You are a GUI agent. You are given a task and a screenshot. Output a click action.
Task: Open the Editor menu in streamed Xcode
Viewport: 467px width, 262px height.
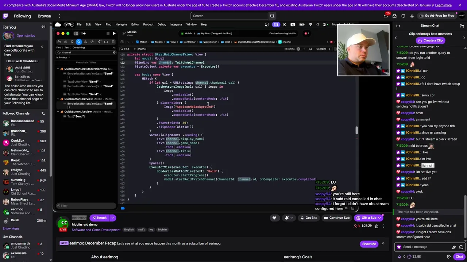point(135,25)
